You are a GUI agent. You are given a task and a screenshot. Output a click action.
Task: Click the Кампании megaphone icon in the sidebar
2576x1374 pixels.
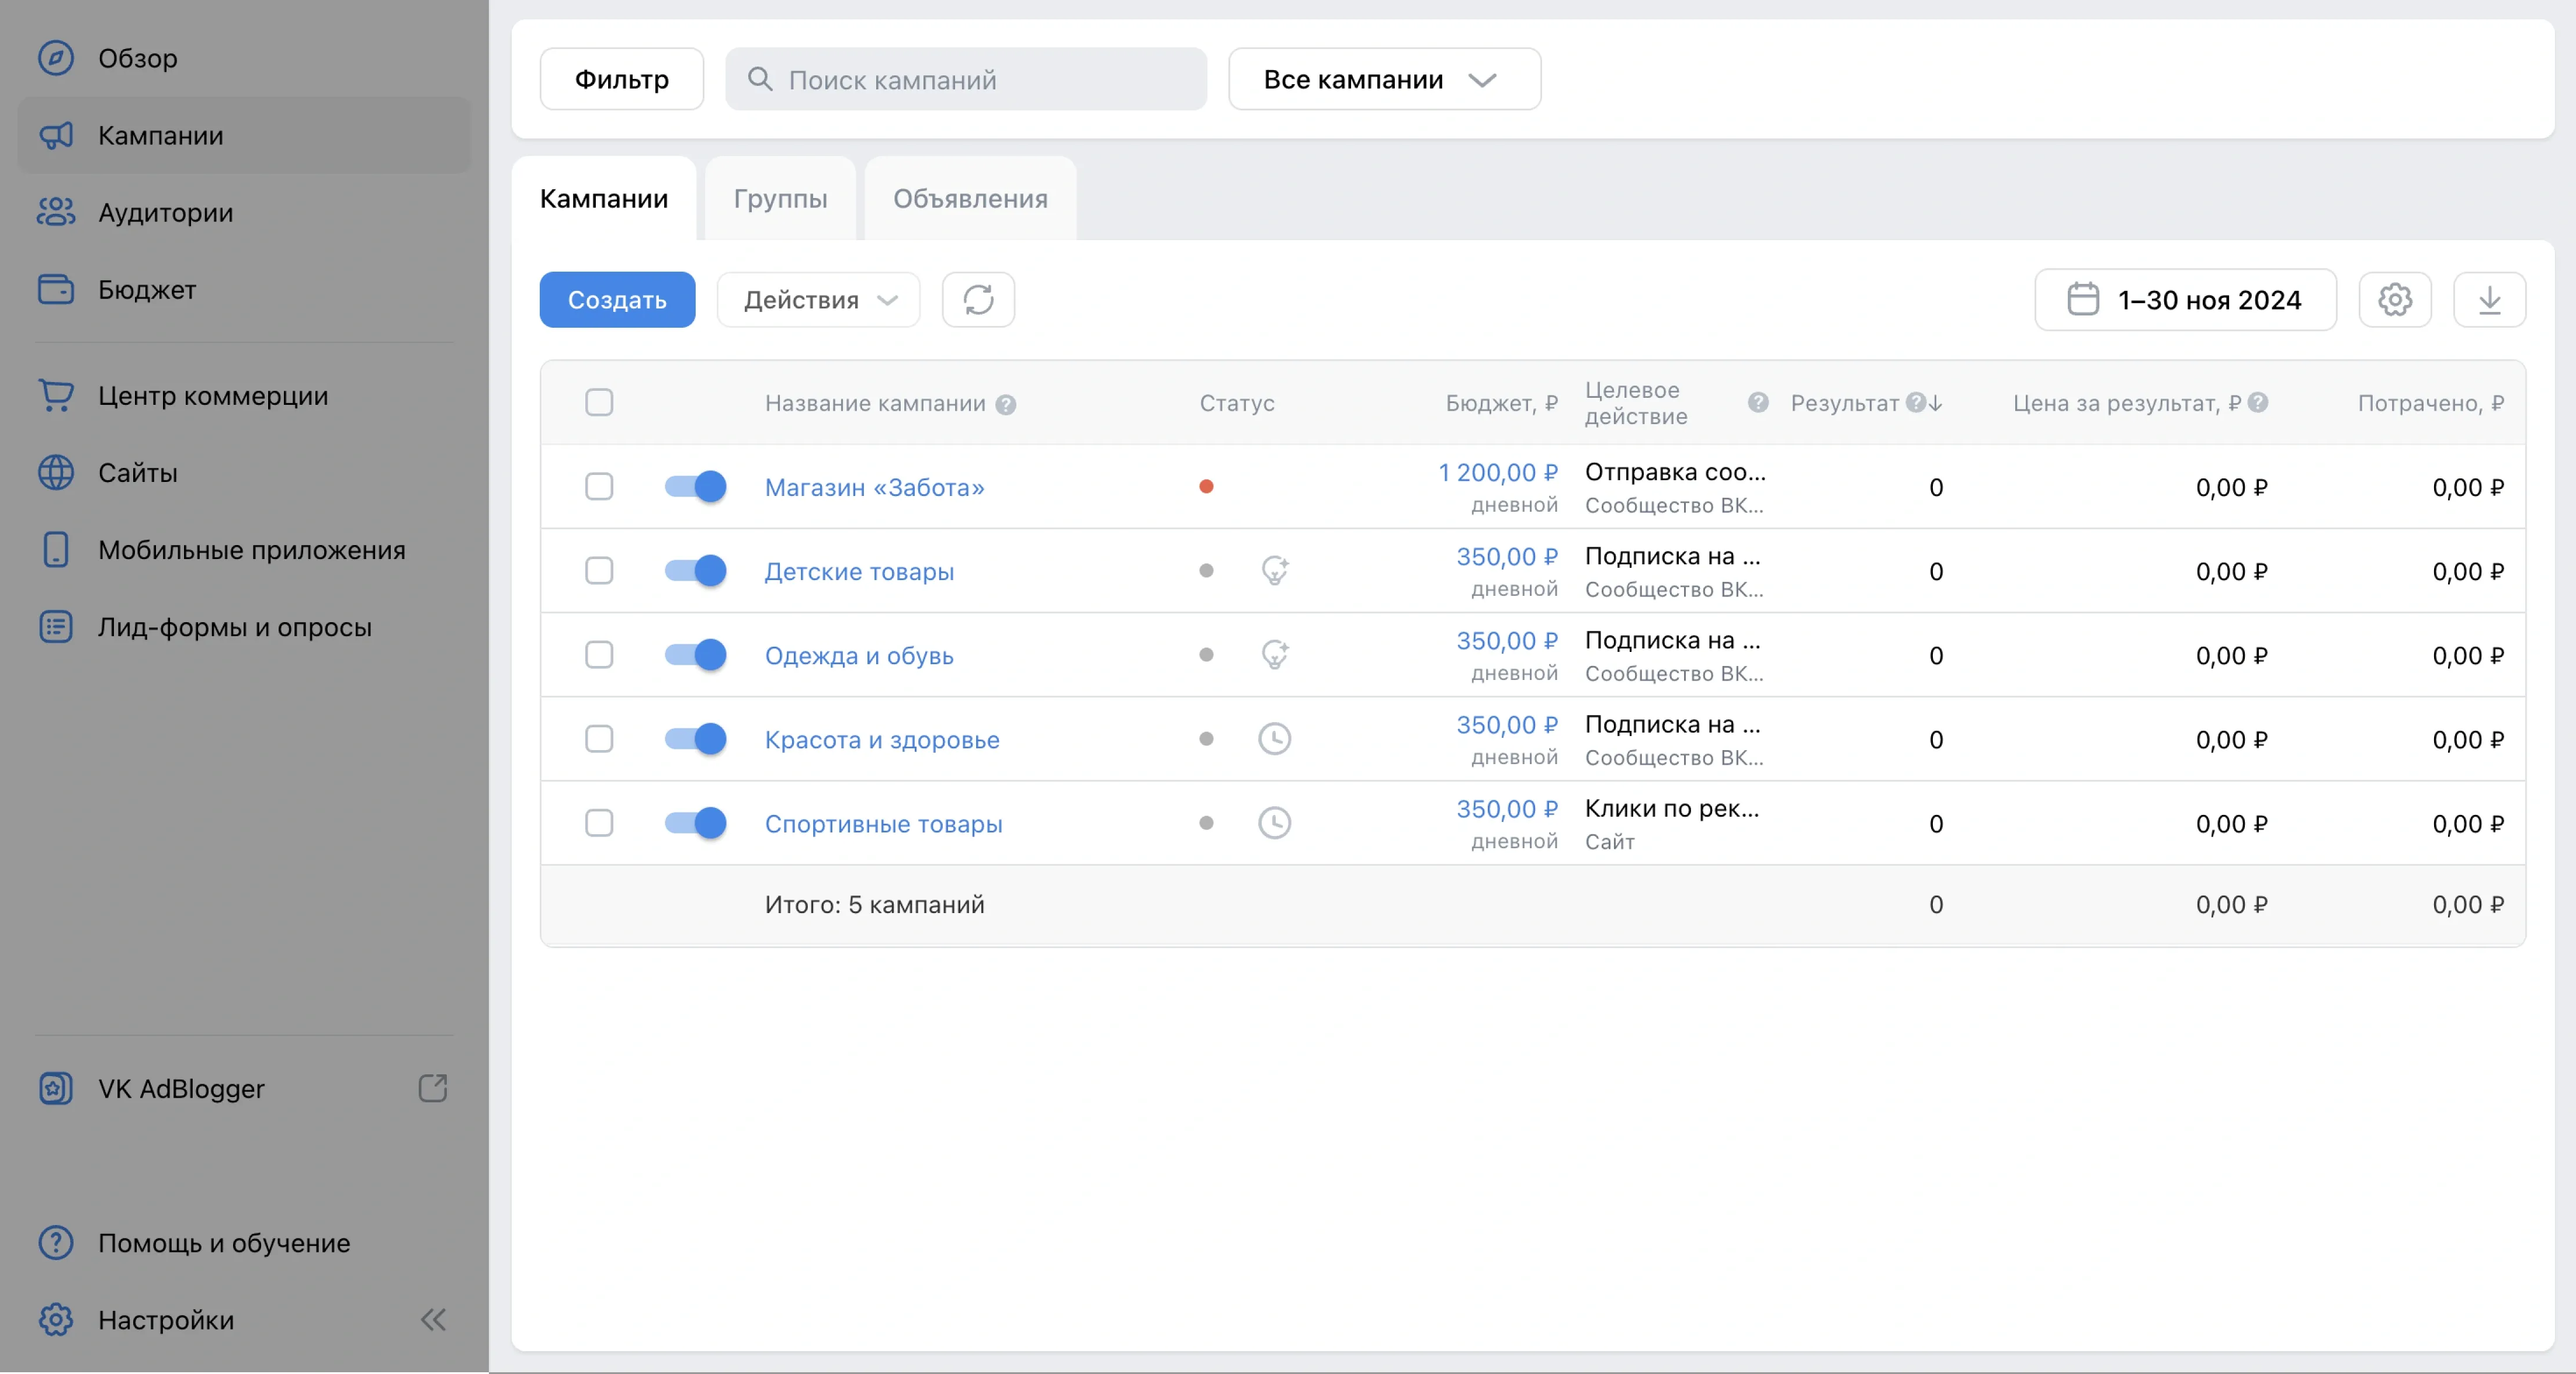click(x=56, y=135)
